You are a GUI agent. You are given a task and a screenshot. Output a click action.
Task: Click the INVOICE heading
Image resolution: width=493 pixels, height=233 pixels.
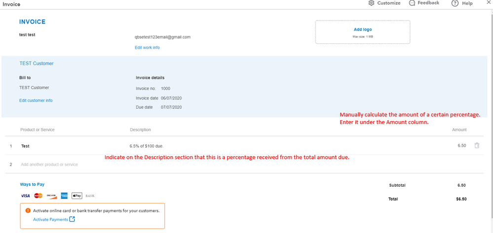pos(33,22)
